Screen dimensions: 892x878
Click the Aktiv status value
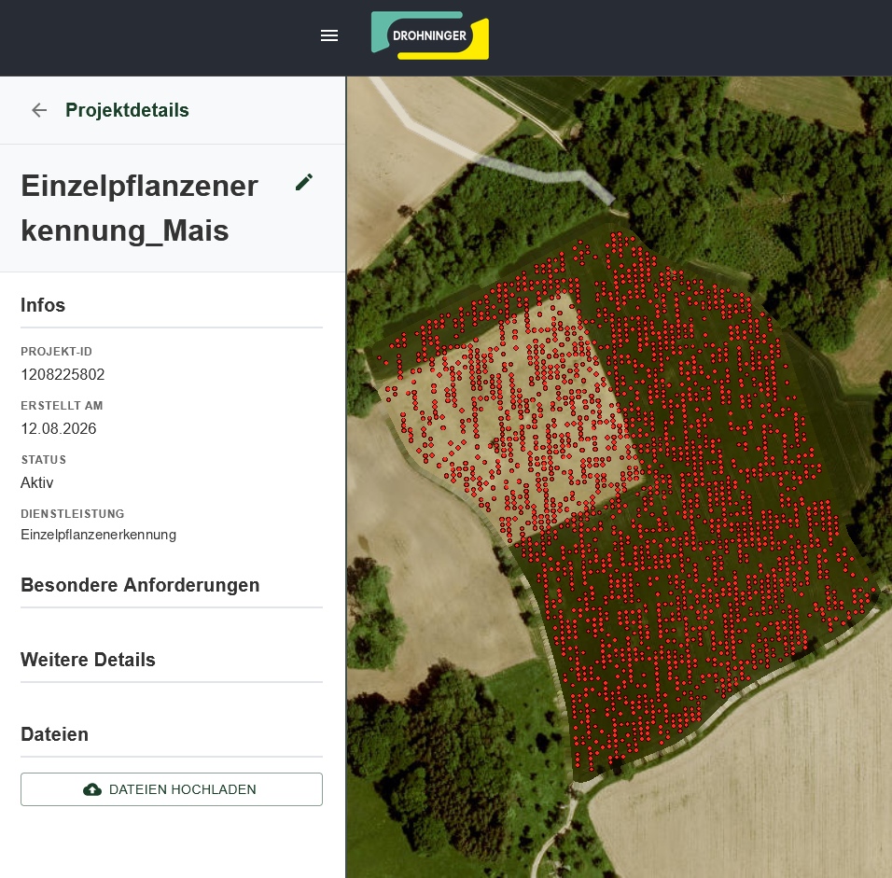37,482
